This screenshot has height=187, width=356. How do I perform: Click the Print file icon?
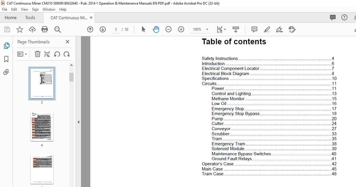[45, 29]
